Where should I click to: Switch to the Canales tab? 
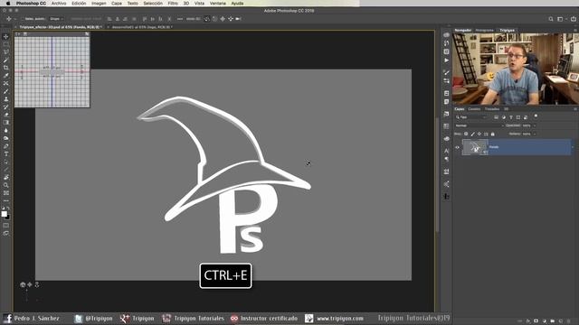(474, 109)
